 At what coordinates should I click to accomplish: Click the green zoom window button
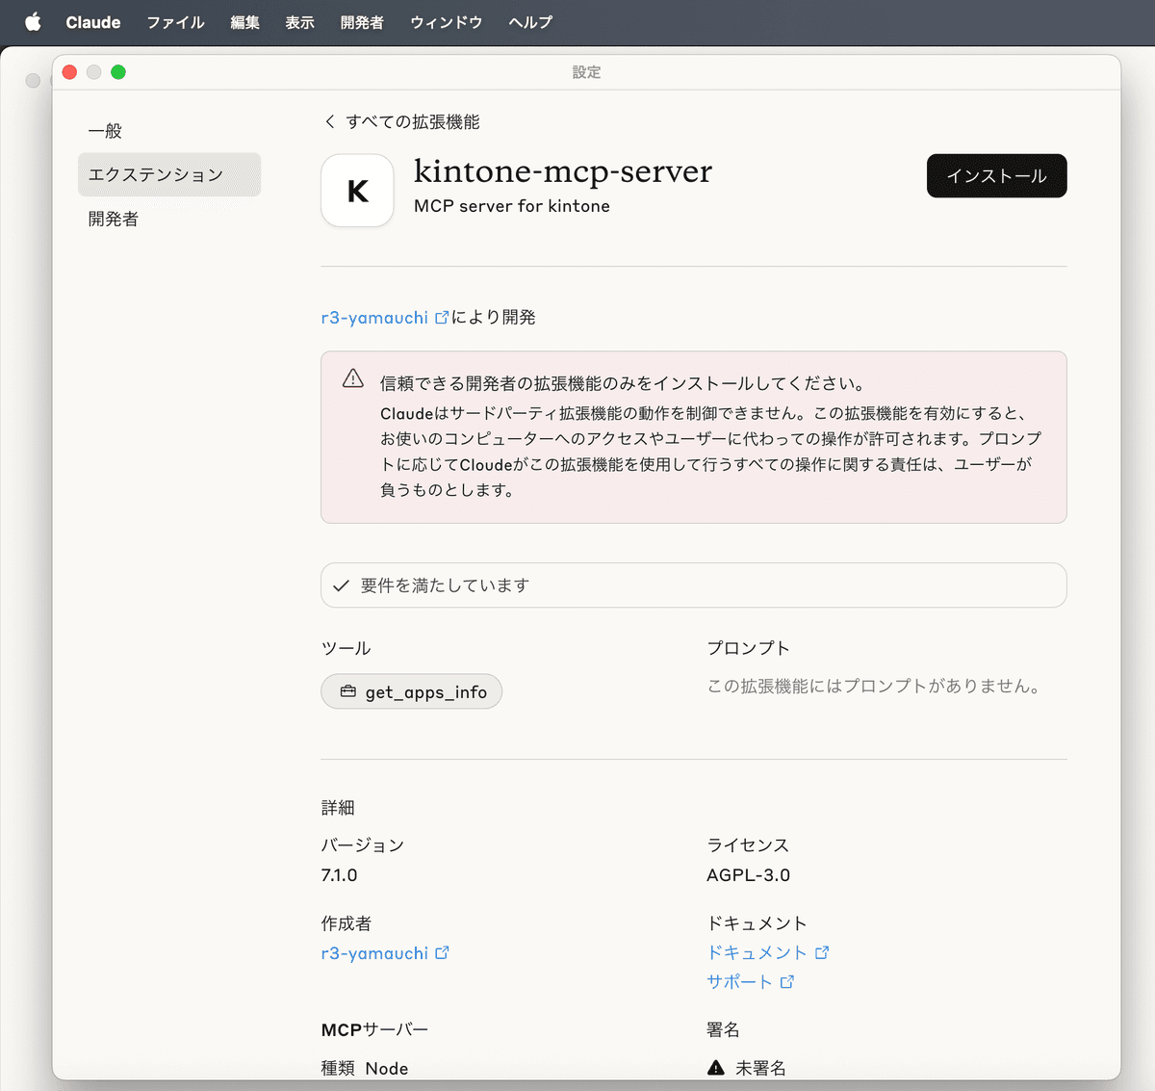(x=118, y=72)
